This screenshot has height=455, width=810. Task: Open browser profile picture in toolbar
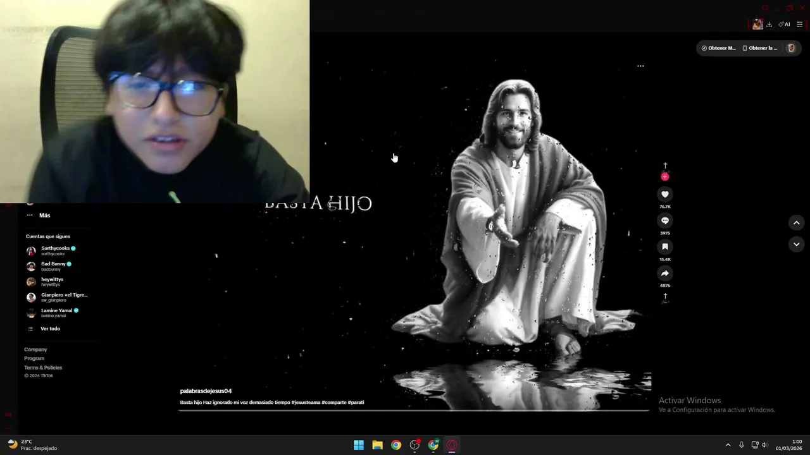(757, 25)
